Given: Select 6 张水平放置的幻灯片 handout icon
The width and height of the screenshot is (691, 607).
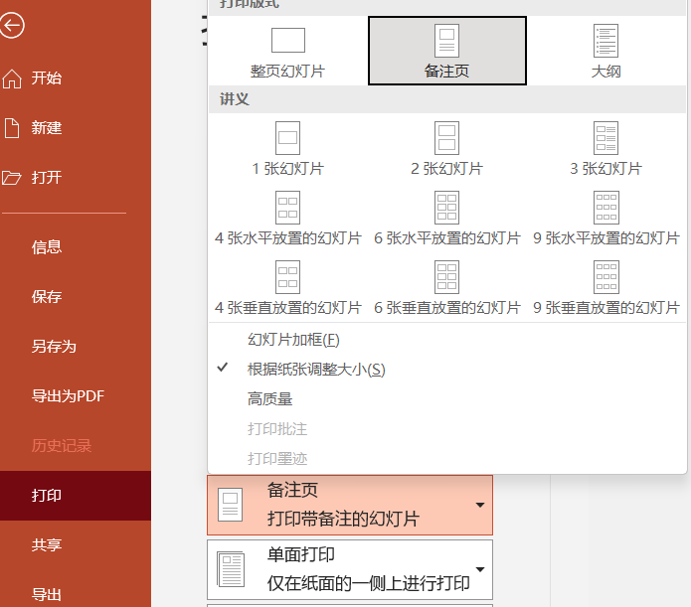Looking at the screenshot, I should [446, 209].
